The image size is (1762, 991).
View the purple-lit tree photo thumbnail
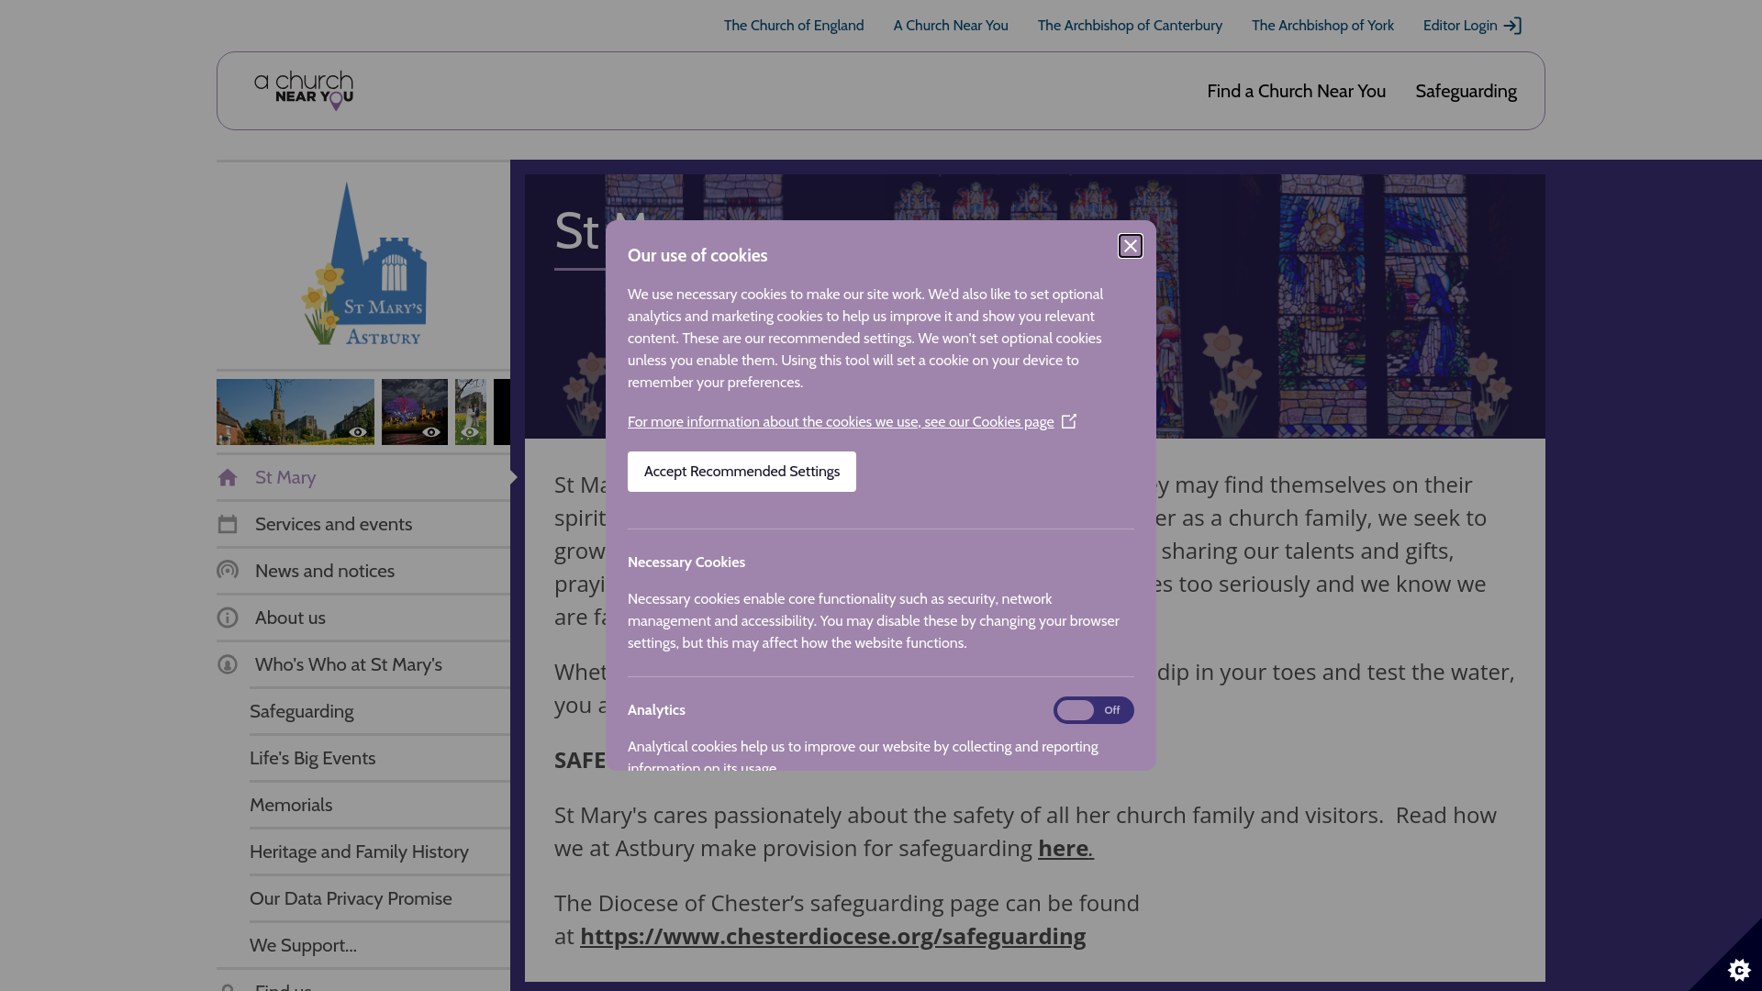415,412
